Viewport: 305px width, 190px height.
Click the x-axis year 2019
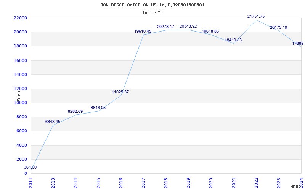[x=188, y=183]
